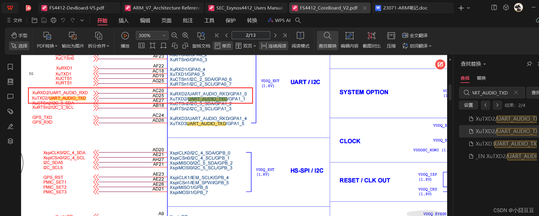The image size is (539, 216).
Task: Open the thumbnails sidebar panel
Action: click(10, 82)
